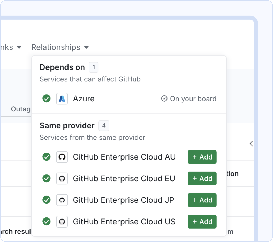
Task: Add GitHub Enterprise Cloud EU to board
Action: coord(202,178)
